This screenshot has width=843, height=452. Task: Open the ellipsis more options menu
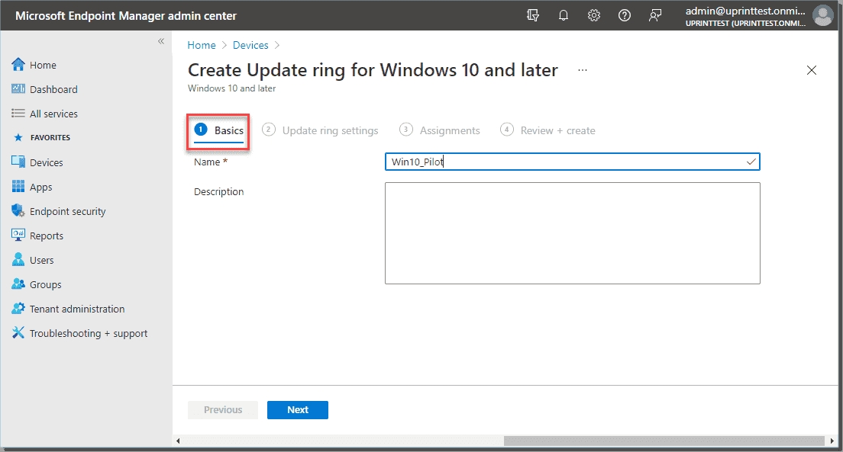(583, 70)
